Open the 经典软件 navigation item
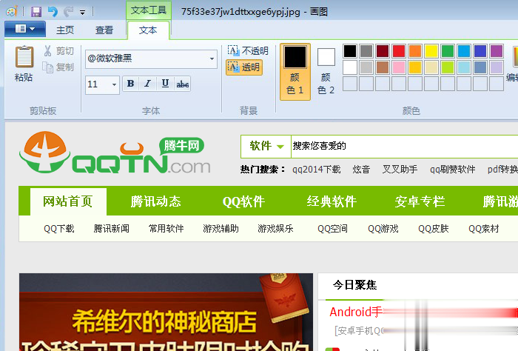Image resolution: width=518 pixels, height=351 pixels. [332, 201]
